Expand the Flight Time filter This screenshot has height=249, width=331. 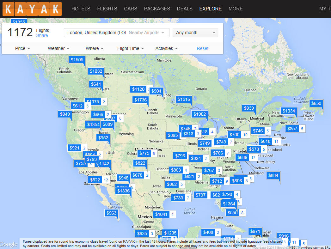point(131,48)
